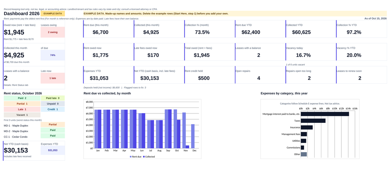Click the Mortgage interest bar in expenses chart

(325, 114)
